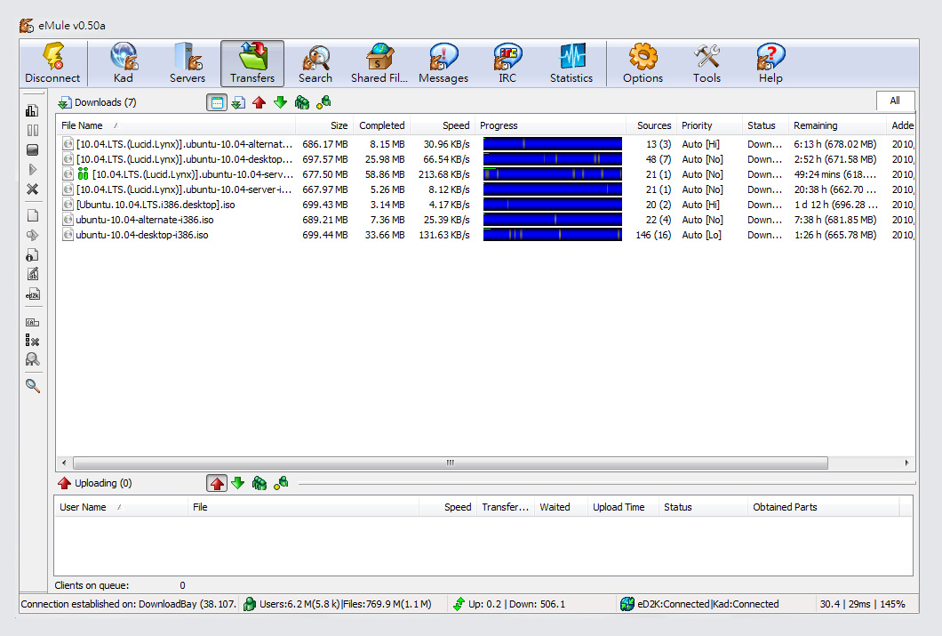
Task: Open the Kad network window
Action: 124,63
